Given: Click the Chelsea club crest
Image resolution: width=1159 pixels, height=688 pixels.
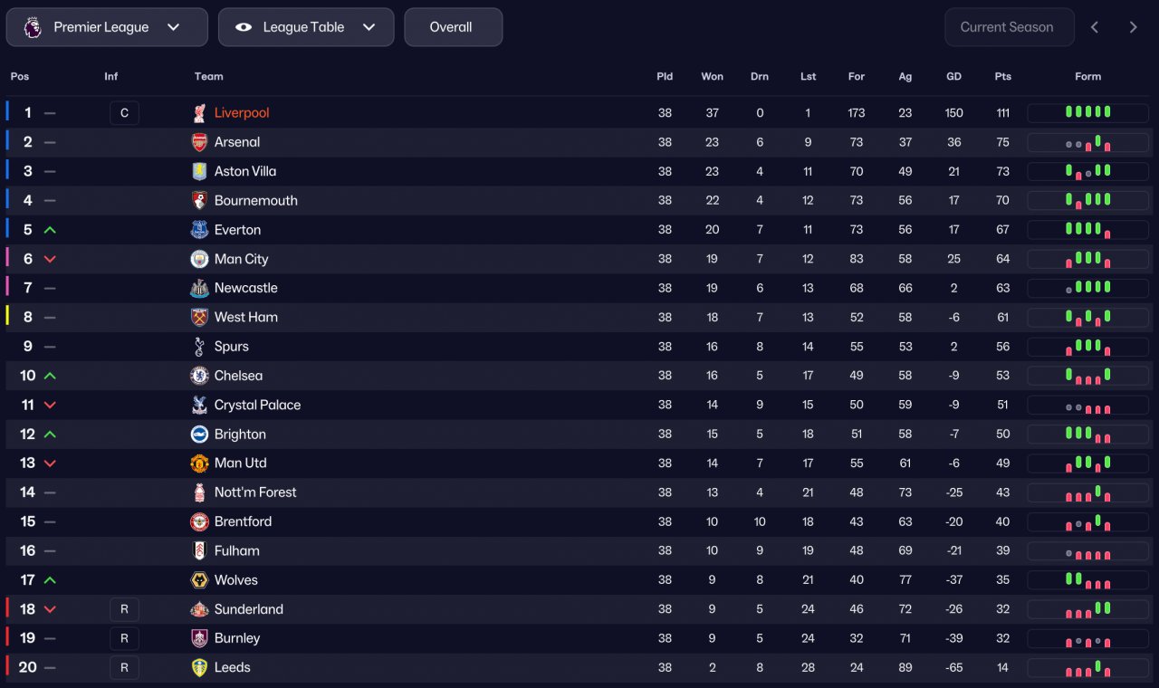Looking at the screenshot, I should coord(199,376).
